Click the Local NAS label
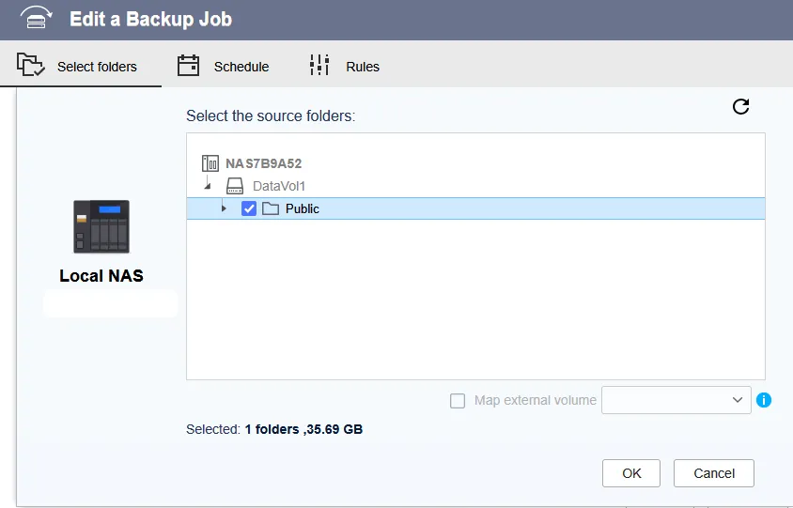793x508 pixels. (x=101, y=275)
